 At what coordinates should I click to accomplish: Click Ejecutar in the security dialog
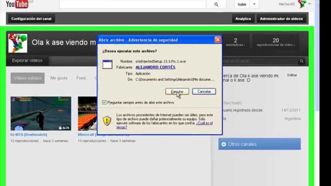pyautogui.click(x=177, y=92)
